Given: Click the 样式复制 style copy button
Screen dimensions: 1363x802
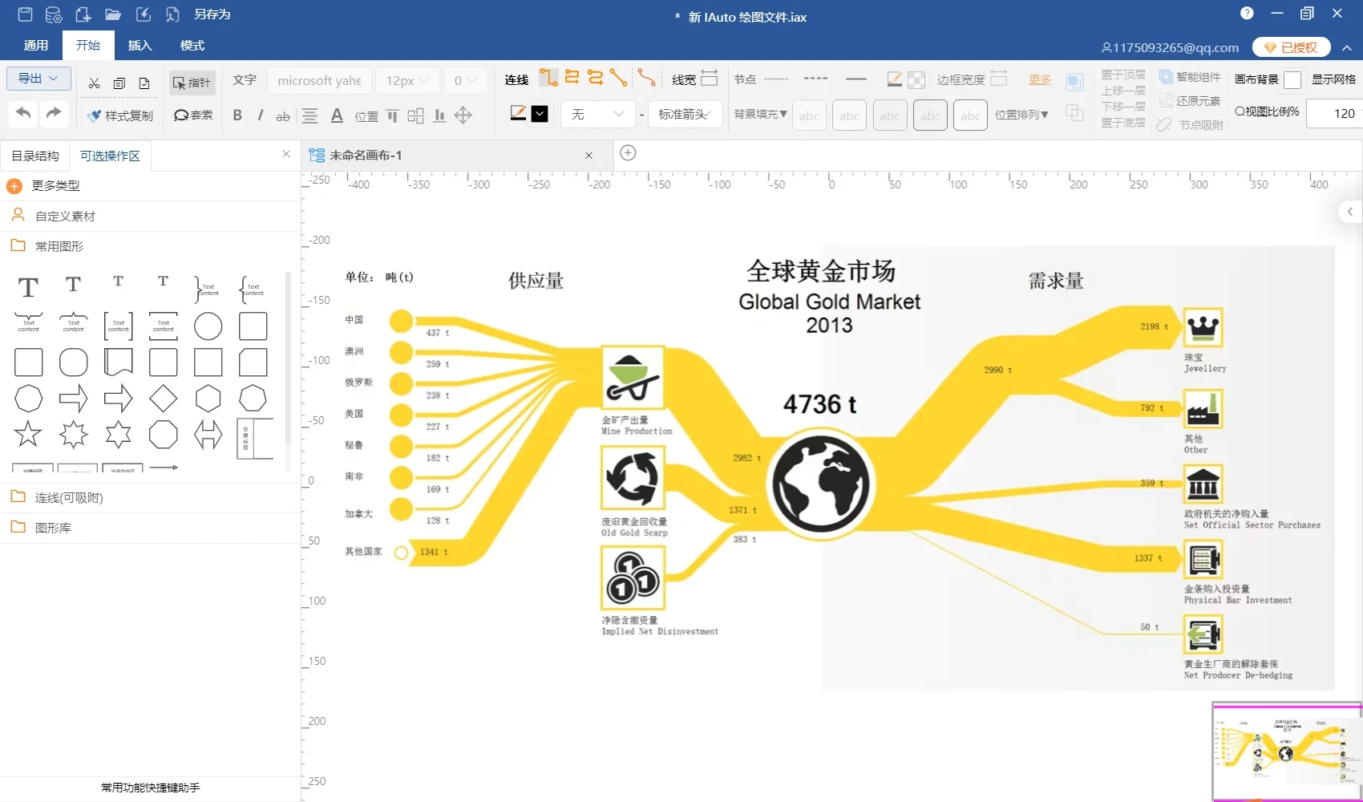Looking at the screenshot, I should [x=120, y=115].
